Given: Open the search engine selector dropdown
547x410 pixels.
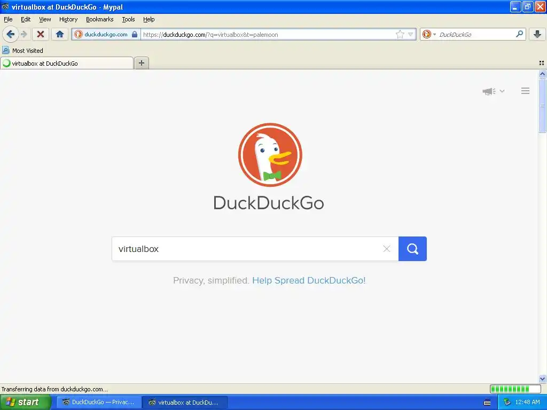Looking at the screenshot, I should pos(429,34).
